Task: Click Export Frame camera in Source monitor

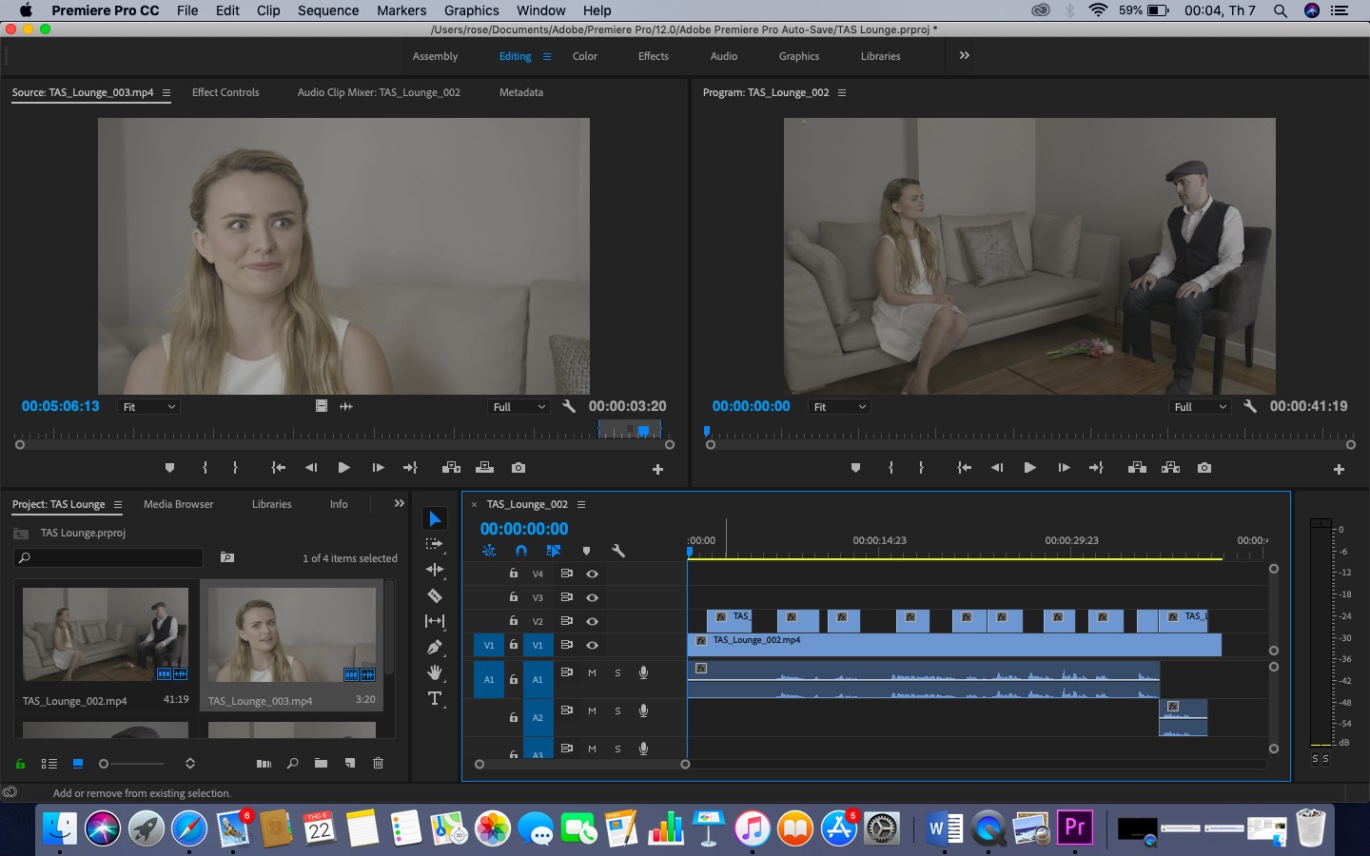Action: coord(518,468)
